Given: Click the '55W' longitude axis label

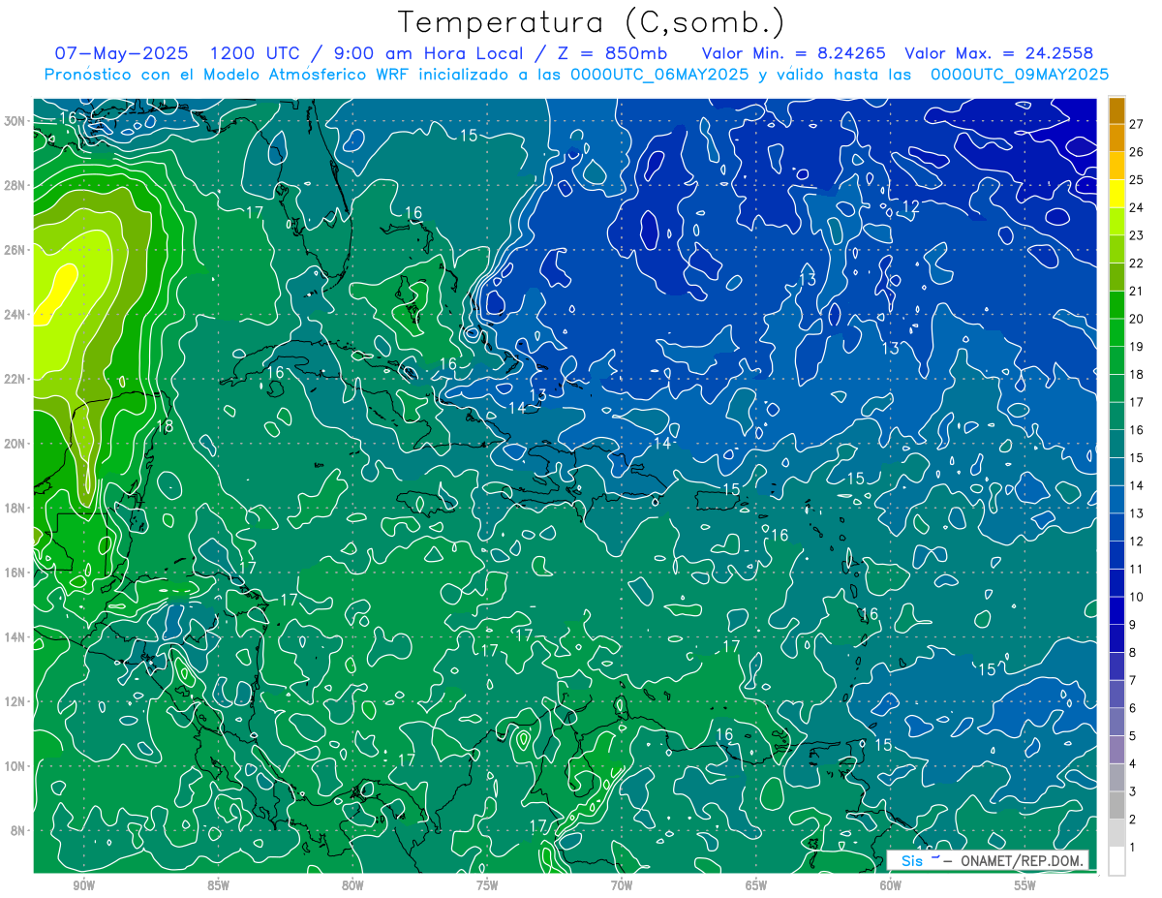Looking at the screenshot, I should click(x=1025, y=885).
